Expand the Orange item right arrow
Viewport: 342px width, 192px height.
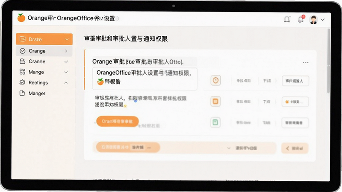tap(66, 51)
